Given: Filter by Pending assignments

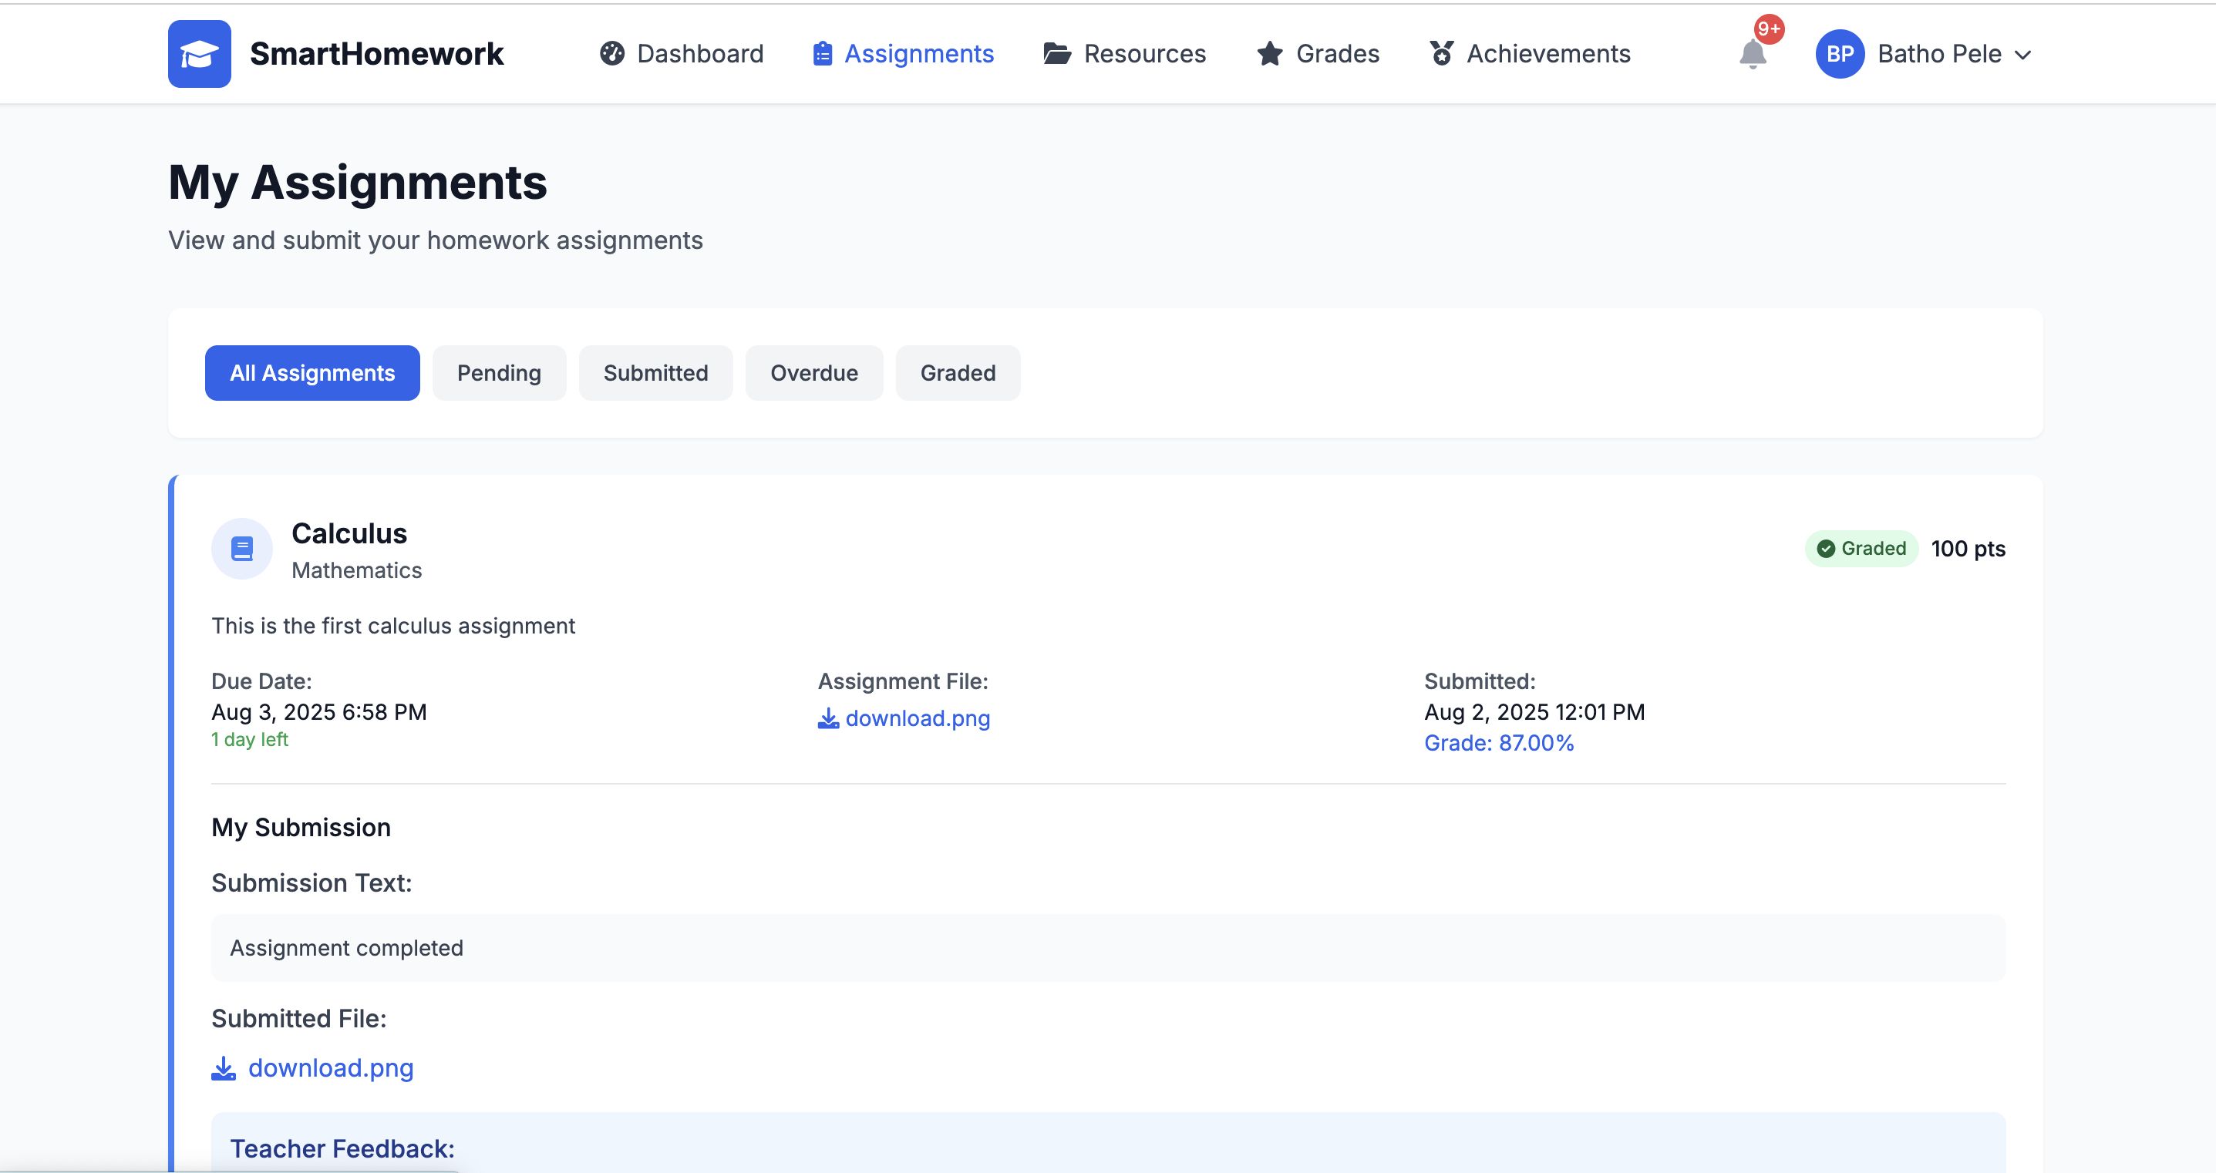Looking at the screenshot, I should pyautogui.click(x=498, y=373).
